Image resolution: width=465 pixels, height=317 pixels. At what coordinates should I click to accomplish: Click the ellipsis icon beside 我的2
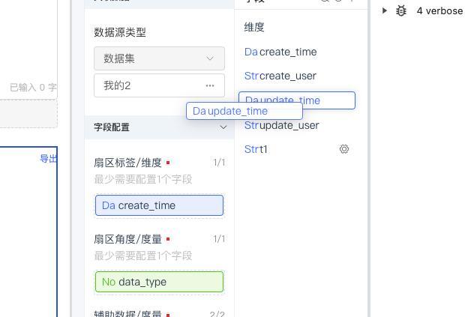[210, 85]
